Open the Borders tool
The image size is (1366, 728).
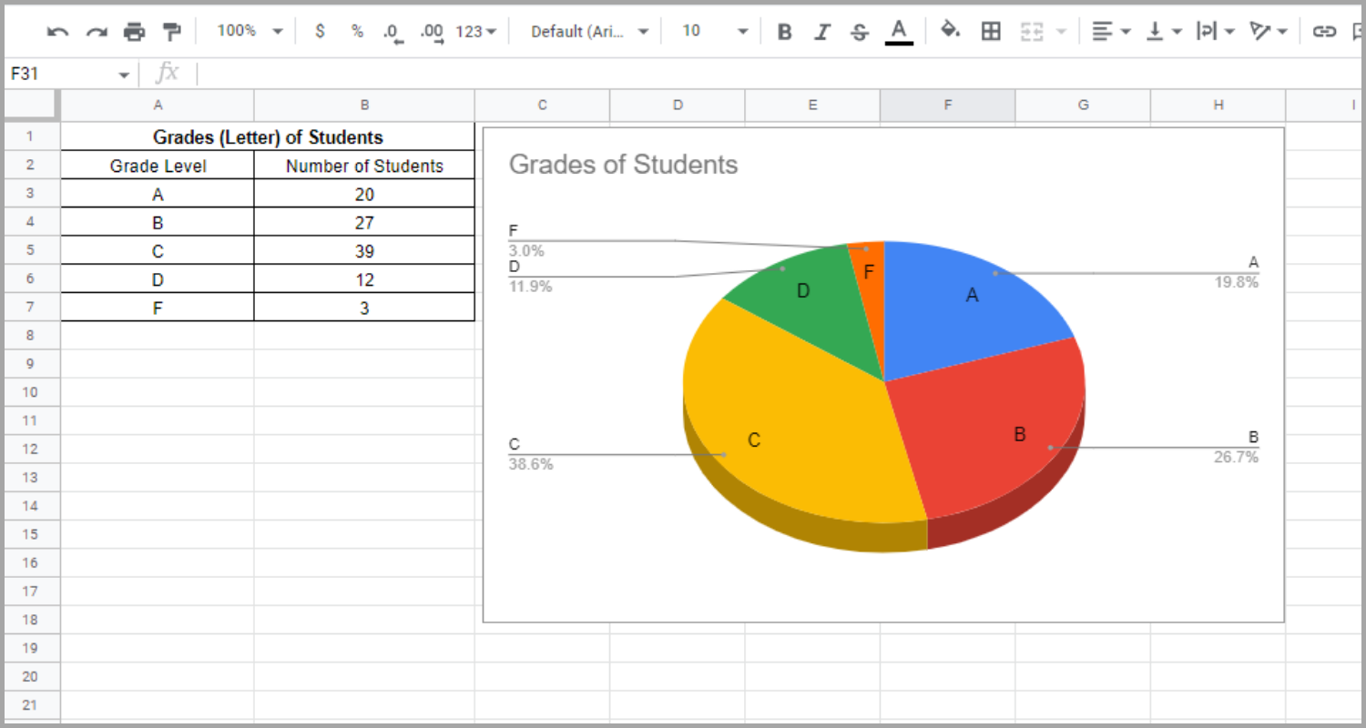pyautogui.click(x=991, y=30)
